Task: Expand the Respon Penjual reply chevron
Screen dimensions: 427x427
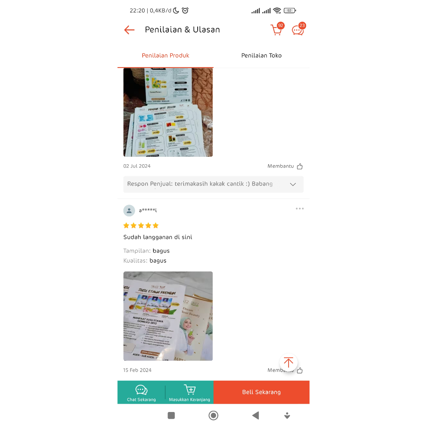Action: click(293, 184)
